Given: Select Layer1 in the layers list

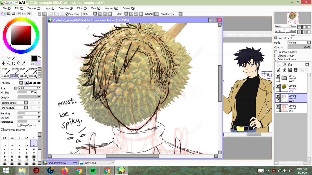Looking at the screenshot, I should (x=291, y=108).
